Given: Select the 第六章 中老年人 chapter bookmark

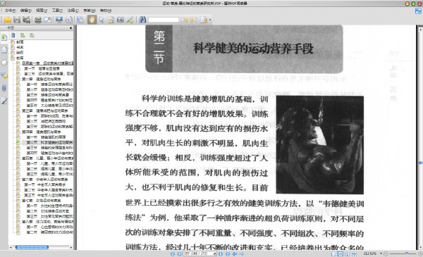Looking at the screenshot, I should (x=45, y=180).
